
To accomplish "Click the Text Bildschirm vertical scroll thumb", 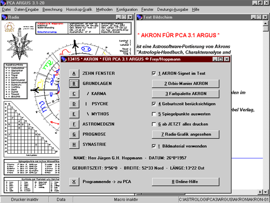I will [266, 29].
